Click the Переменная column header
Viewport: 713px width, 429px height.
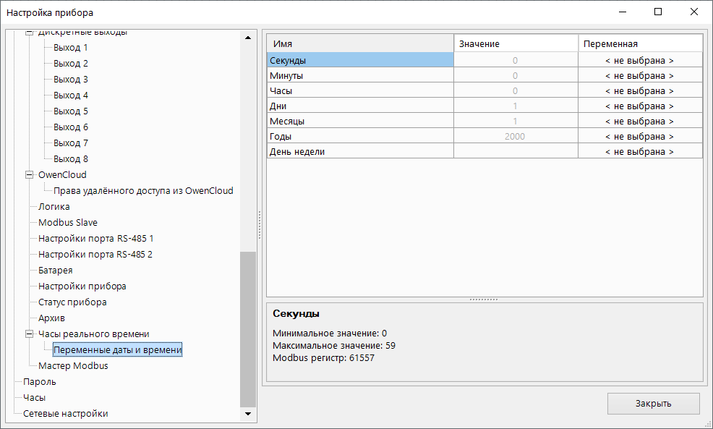click(639, 44)
